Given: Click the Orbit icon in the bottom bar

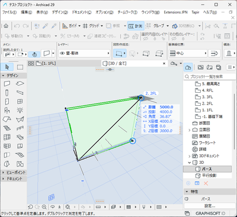Looking at the screenshot, I should pos(53,207).
